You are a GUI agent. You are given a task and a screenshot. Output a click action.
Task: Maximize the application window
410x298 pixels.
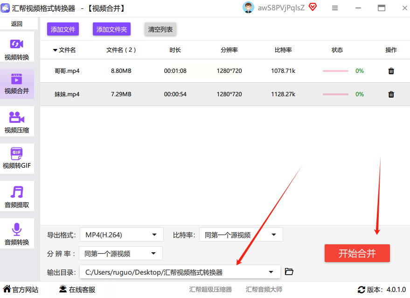click(382, 8)
